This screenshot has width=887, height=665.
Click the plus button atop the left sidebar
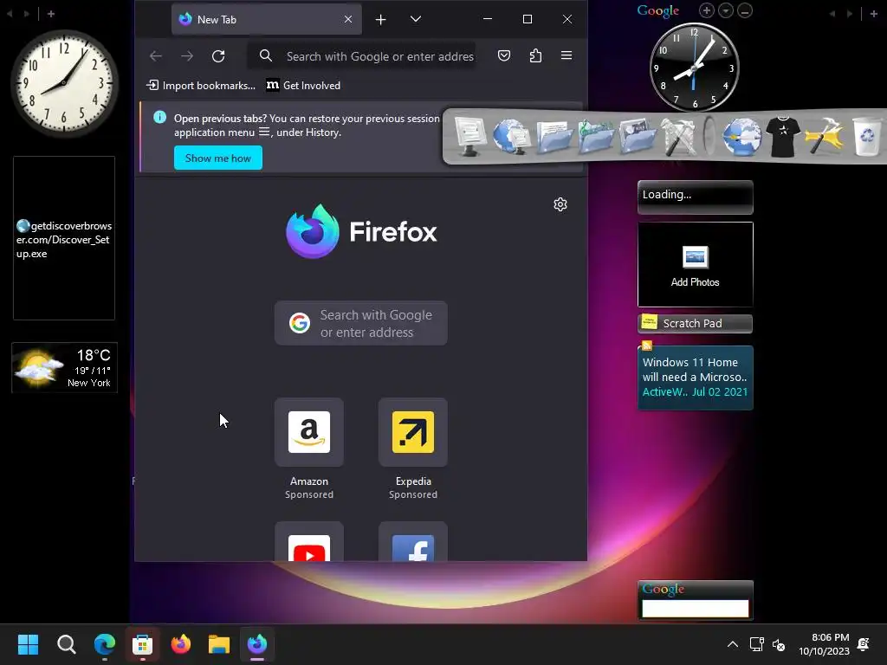pos(51,14)
